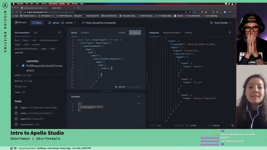Click the 'Personal Access T...' bookmark

click(x=28, y=16)
